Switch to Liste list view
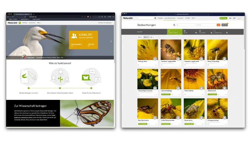The height and width of the screenshot is (141, 251). pos(152,37)
